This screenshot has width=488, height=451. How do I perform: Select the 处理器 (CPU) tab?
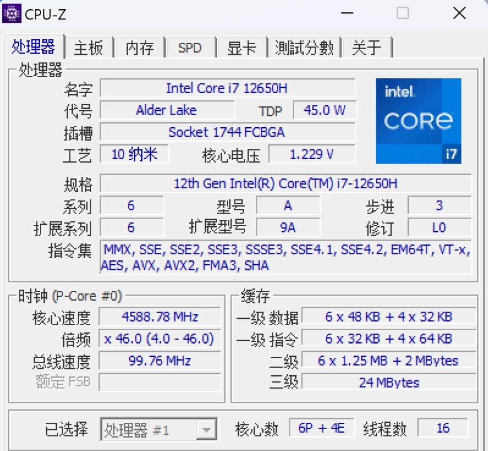34,48
